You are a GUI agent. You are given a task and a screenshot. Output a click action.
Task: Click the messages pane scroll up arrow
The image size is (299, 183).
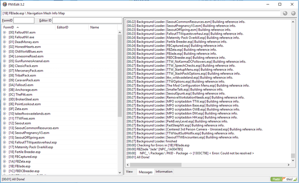[x=293, y=22]
